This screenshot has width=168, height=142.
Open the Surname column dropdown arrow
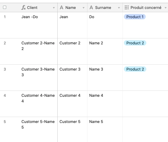tap(119, 8)
